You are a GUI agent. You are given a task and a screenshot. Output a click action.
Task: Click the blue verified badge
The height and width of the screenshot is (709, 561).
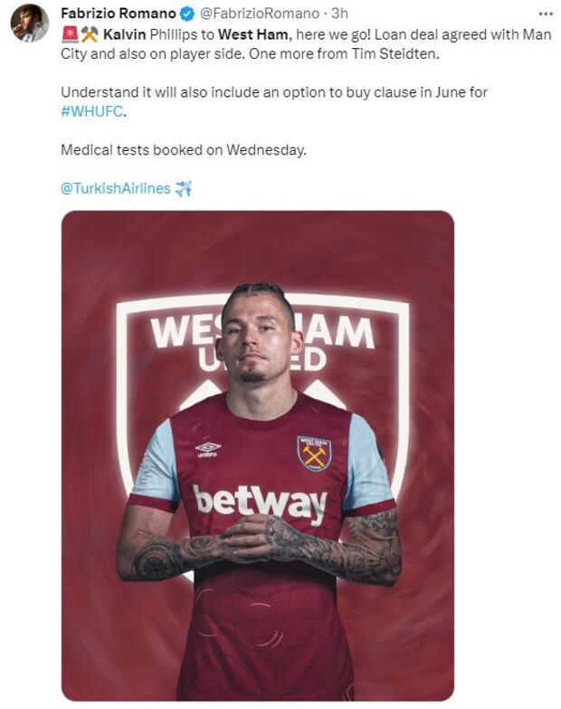186,14
